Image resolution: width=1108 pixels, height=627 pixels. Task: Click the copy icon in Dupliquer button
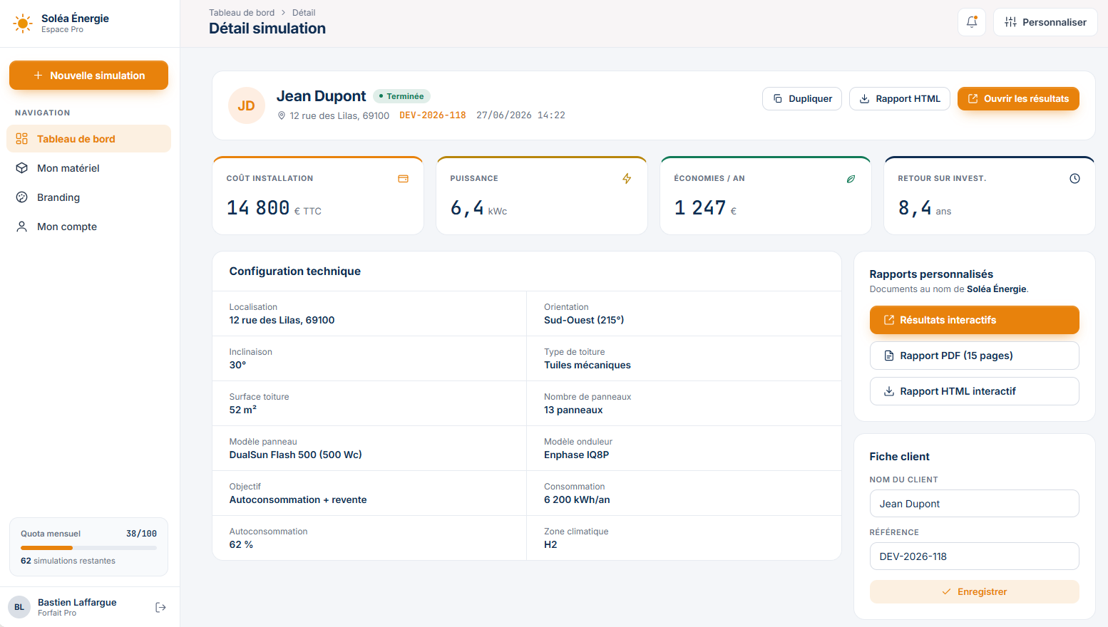(778, 98)
